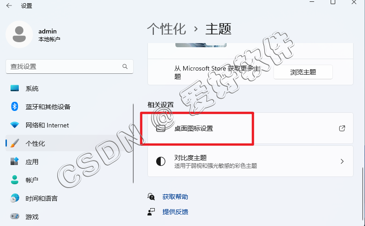Click the external-link icon on 桌面图标设置
The height and width of the screenshot is (226, 365).
pos(342,128)
